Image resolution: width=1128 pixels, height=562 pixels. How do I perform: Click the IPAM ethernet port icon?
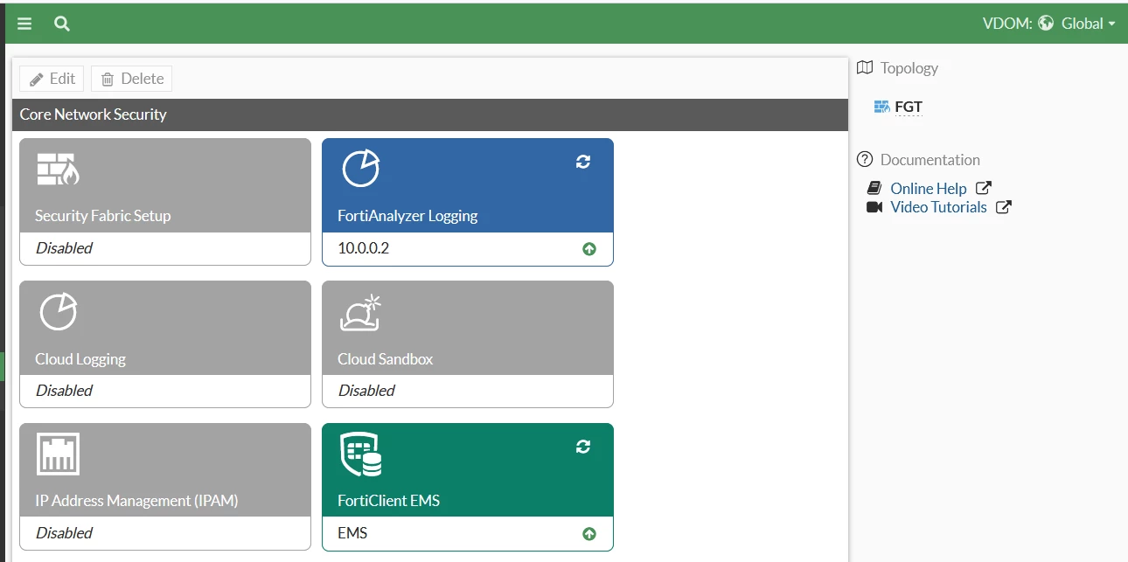pos(59,454)
